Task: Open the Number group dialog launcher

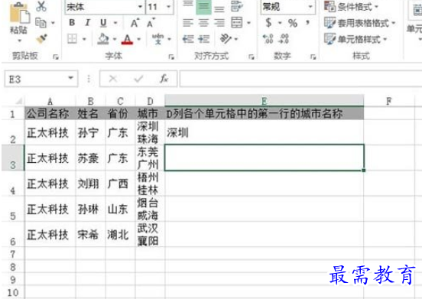Action: (x=313, y=57)
